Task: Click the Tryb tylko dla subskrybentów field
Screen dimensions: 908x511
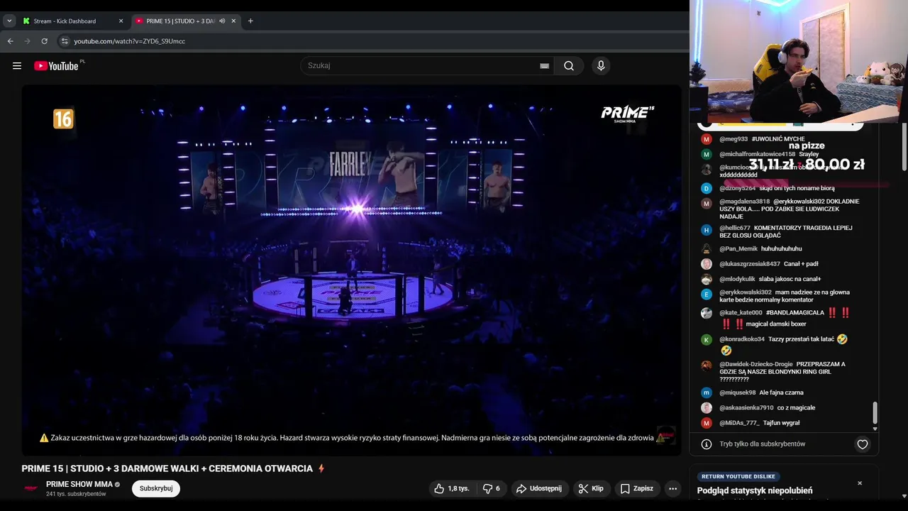Action: coord(763,444)
